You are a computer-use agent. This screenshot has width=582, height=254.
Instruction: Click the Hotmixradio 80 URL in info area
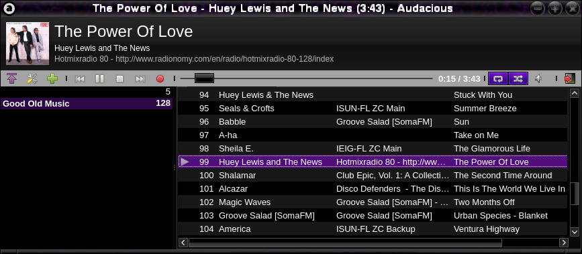point(194,59)
